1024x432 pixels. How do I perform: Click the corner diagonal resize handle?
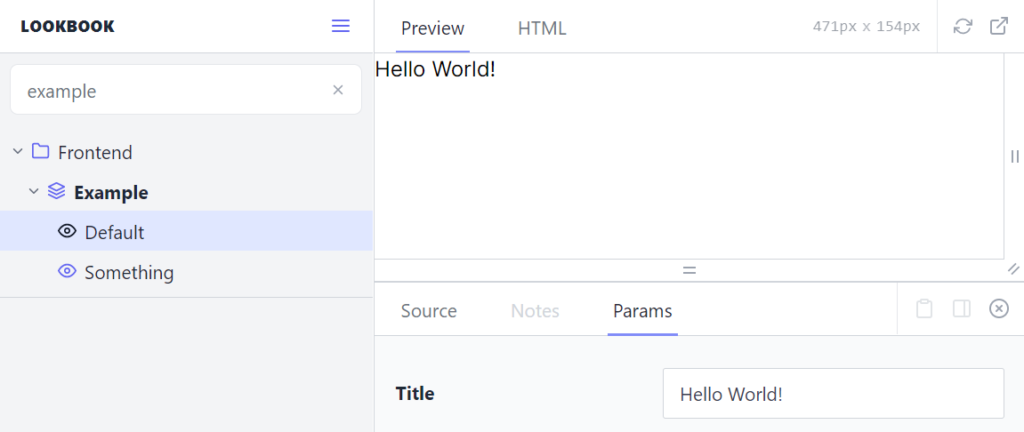click(1013, 268)
